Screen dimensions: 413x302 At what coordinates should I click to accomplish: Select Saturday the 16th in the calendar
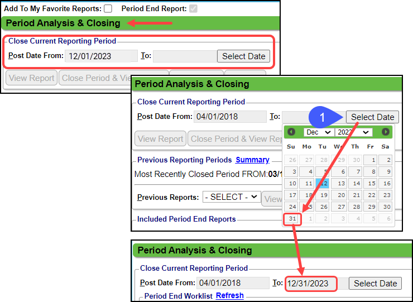click(x=385, y=183)
